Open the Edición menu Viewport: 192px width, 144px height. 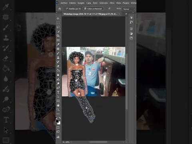click(x=72, y=3)
